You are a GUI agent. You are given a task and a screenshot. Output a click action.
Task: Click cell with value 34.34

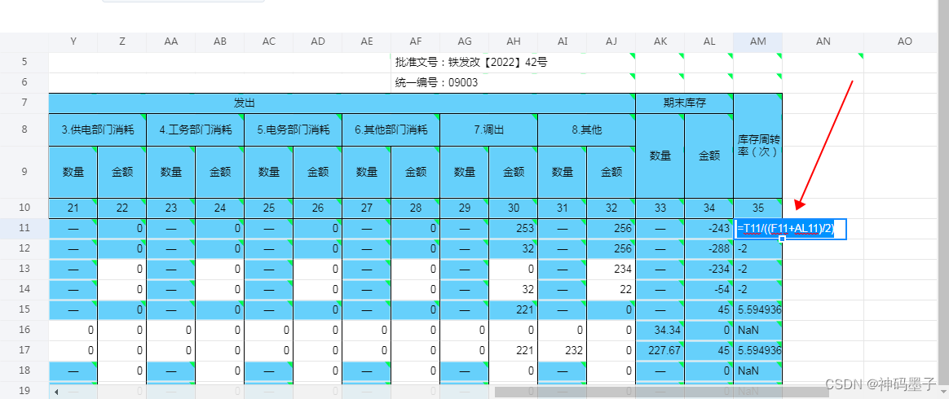point(660,331)
